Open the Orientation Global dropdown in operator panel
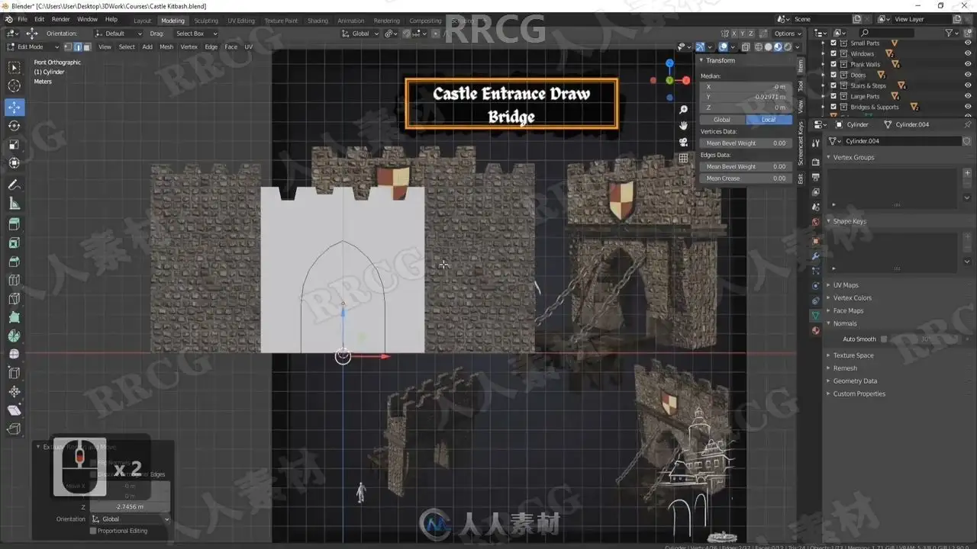 (x=130, y=519)
